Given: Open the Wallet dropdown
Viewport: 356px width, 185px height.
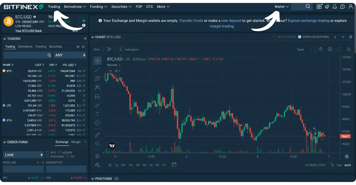Looking at the screenshot, I should [281, 6].
